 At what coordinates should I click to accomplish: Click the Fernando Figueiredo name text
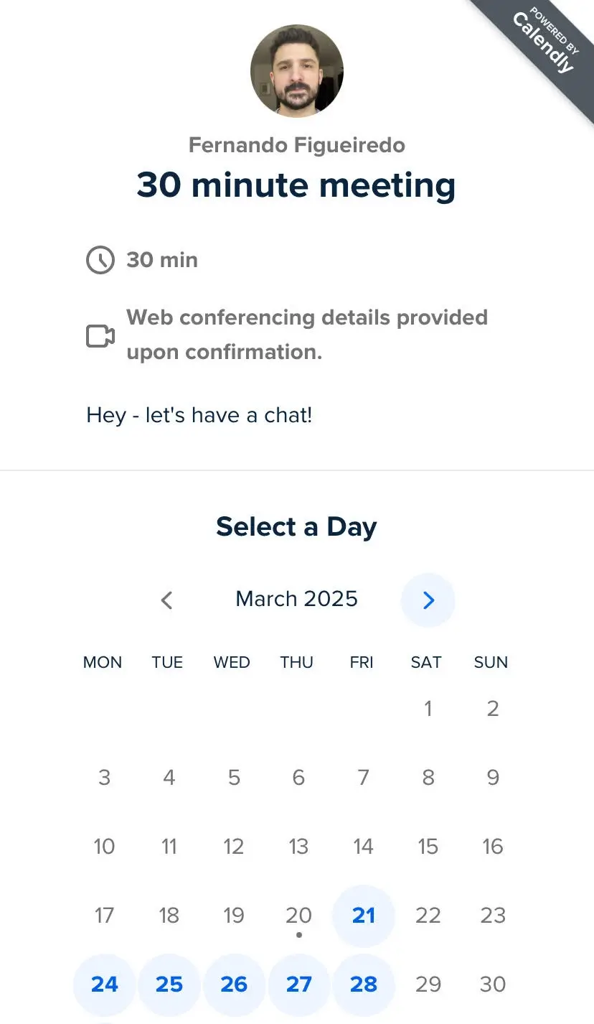coord(296,145)
